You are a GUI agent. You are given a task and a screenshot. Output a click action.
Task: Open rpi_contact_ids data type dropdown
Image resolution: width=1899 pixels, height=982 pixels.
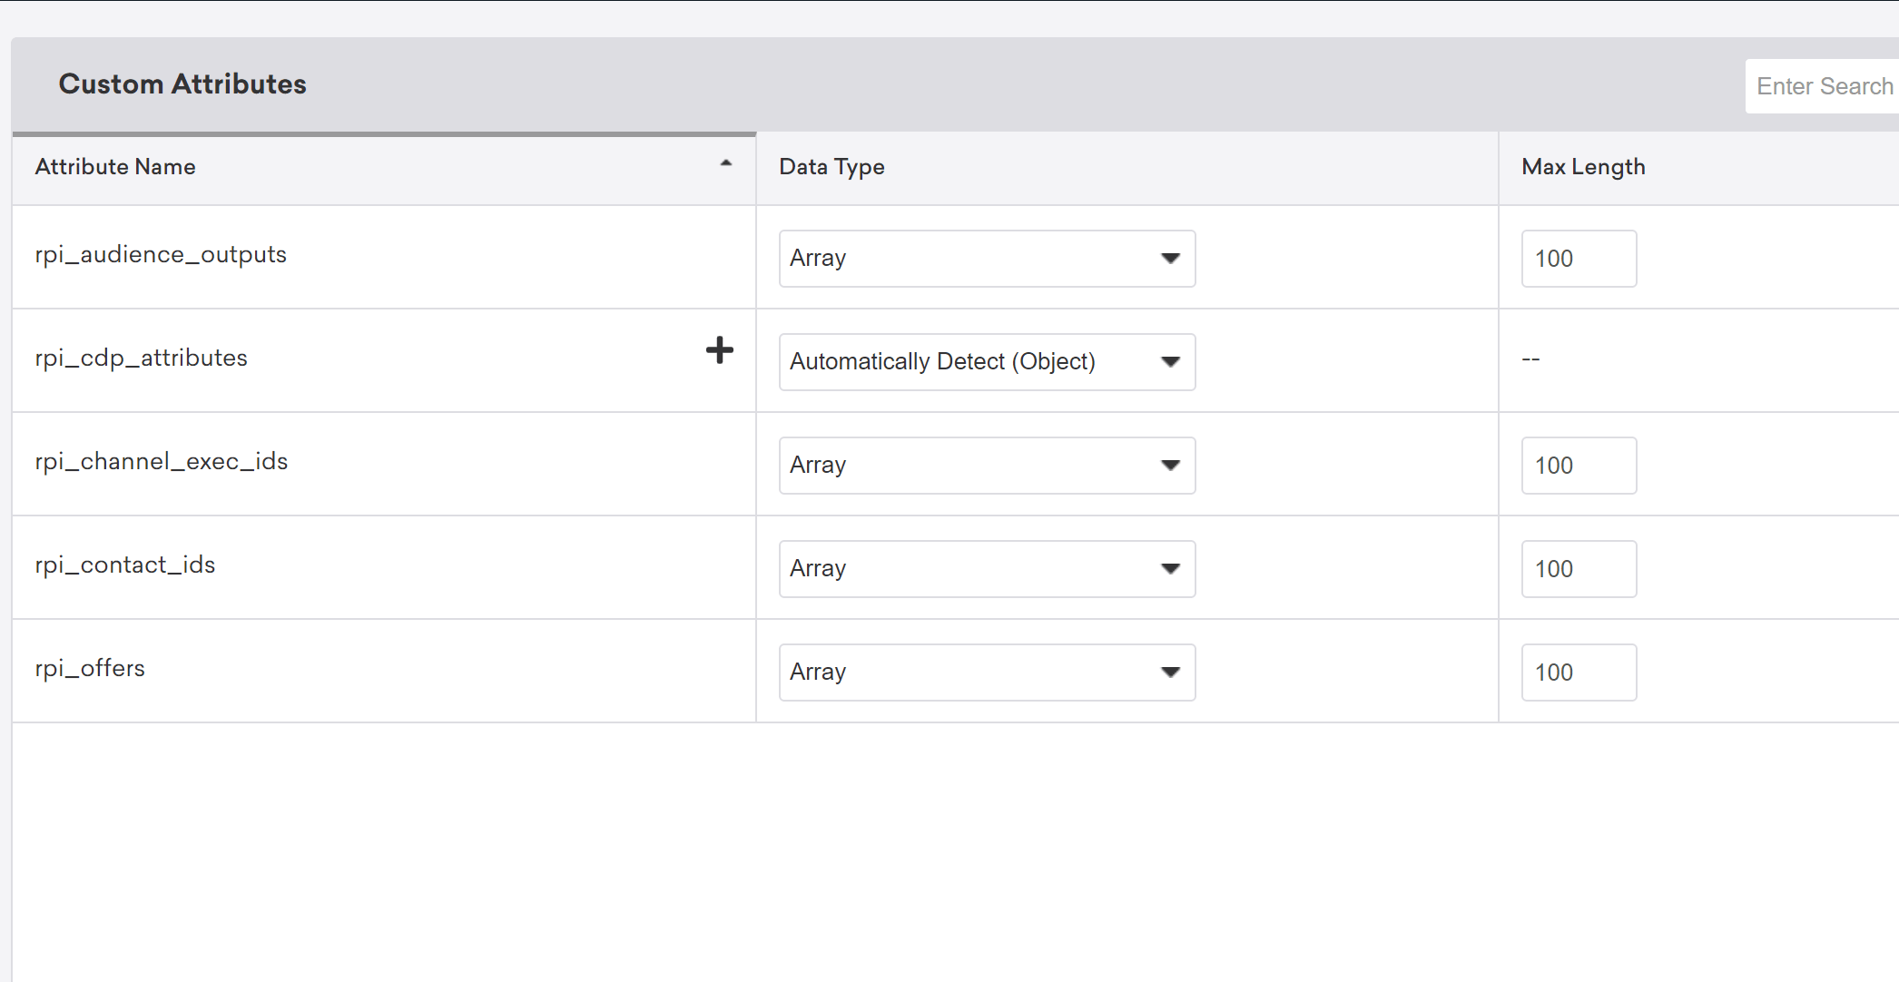point(987,569)
